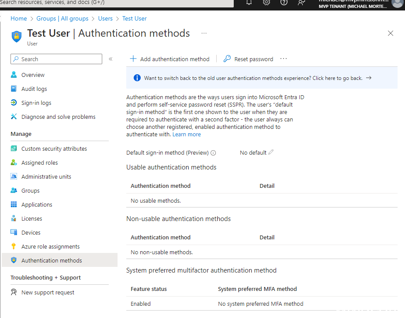405x318 pixels.
Task: Click the pencil icon beside No default
Action: pos(271,152)
